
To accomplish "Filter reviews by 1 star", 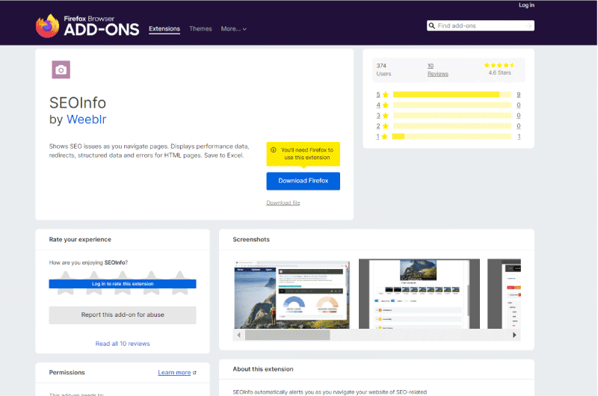I will click(x=382, y=137).
